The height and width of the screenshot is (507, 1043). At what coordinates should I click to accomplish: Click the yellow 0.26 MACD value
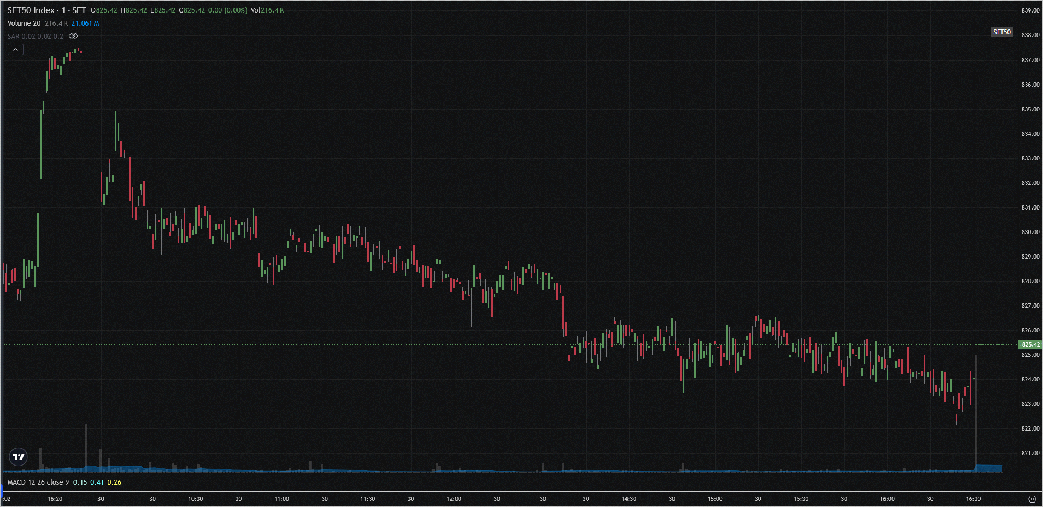pos(114,482)
